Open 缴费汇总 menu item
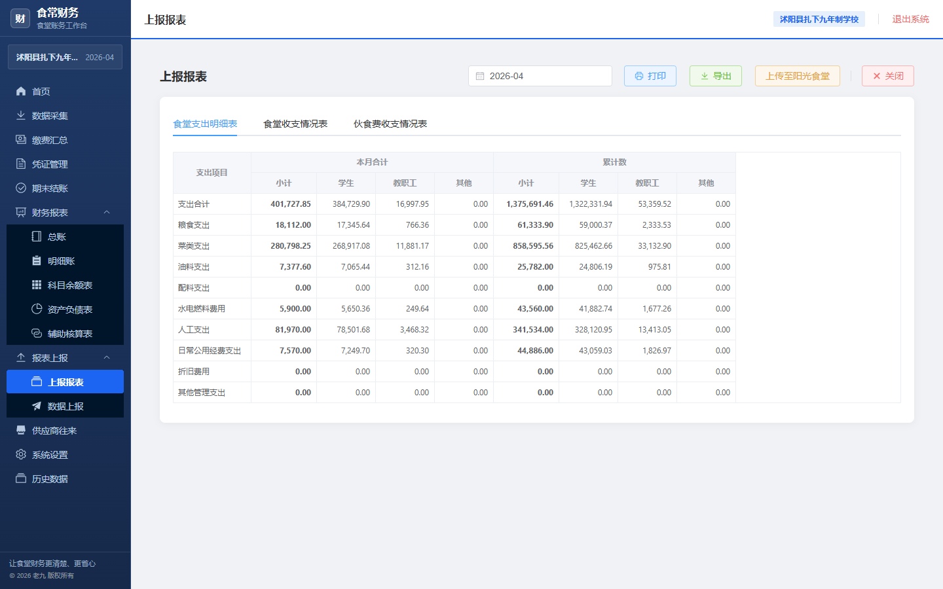943x589 pixels. click(65, 139)
